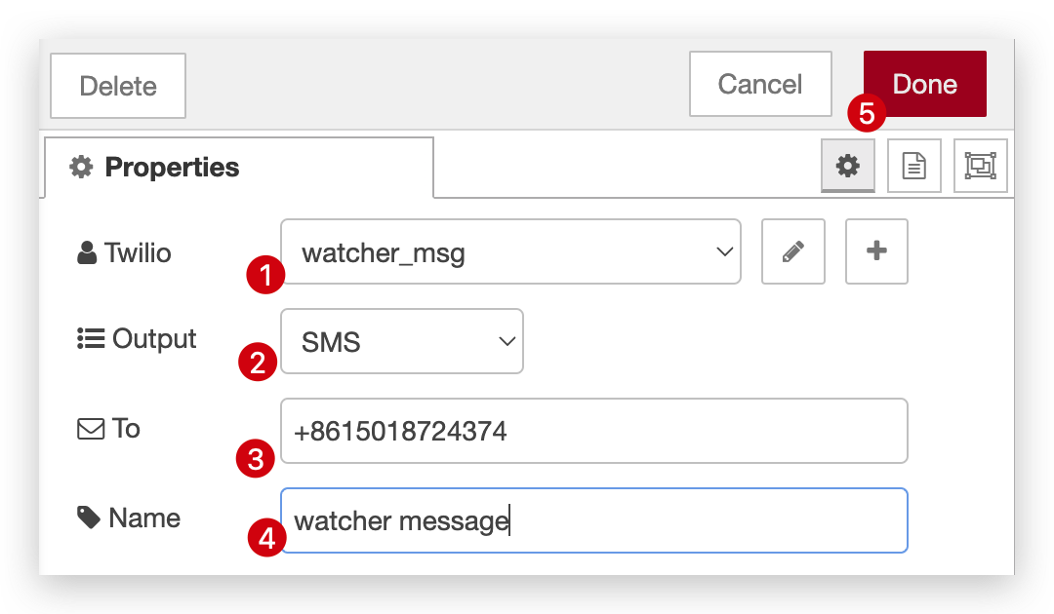Open the Output SMS dropdown
Image resolution: width=1054 pixels, height=614 pixels.
pyautogui.click(x=402, y=341)
